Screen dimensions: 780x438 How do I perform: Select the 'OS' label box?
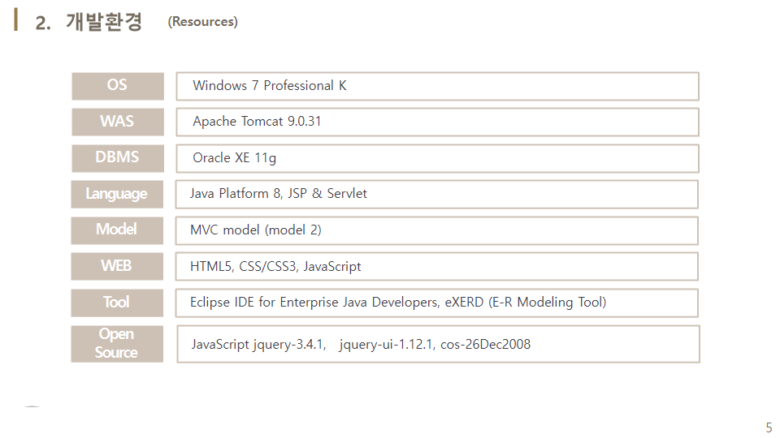117,86
